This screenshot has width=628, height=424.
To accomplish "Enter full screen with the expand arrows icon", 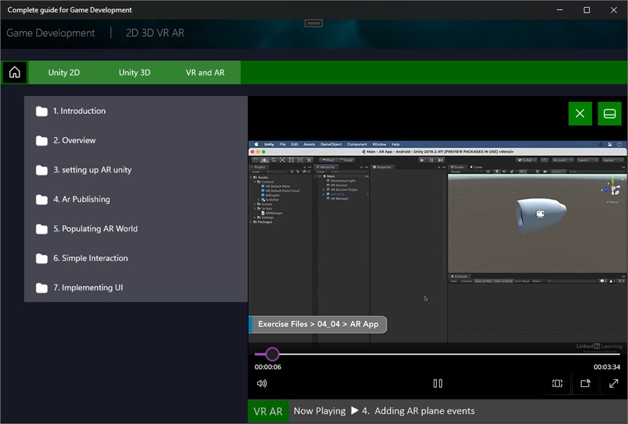I will click(x=613, y=384).
